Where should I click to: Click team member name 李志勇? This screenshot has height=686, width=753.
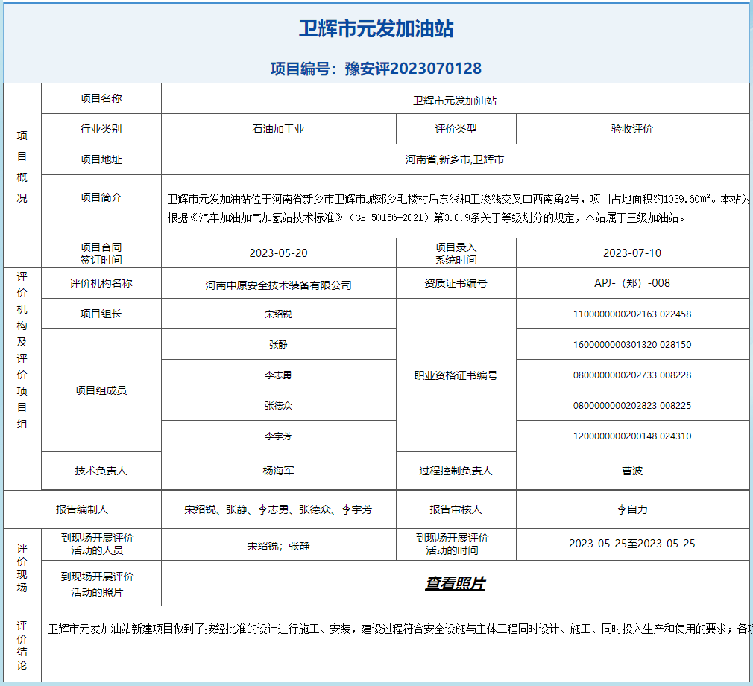click(279, 375)
